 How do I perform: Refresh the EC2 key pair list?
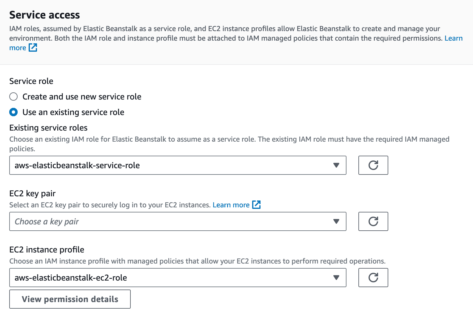point(373,221)
